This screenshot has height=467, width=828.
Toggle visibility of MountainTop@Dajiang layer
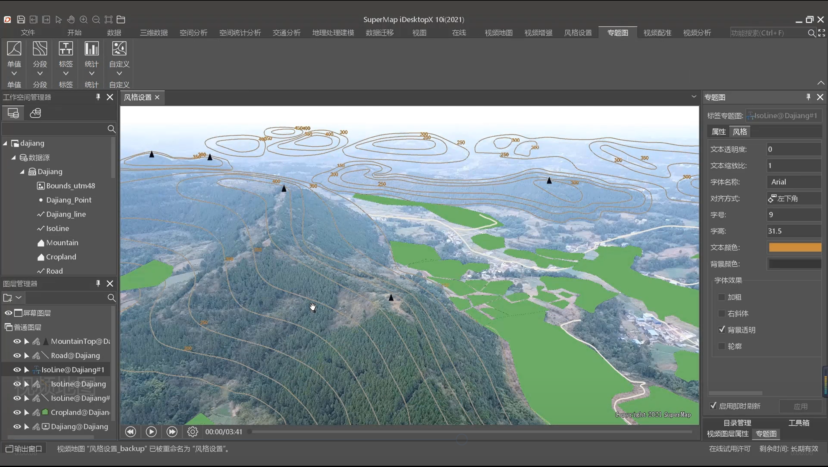pyautogui.click(x=17, y=341)
